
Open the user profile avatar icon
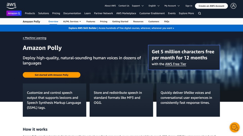[x=233, y=6]
